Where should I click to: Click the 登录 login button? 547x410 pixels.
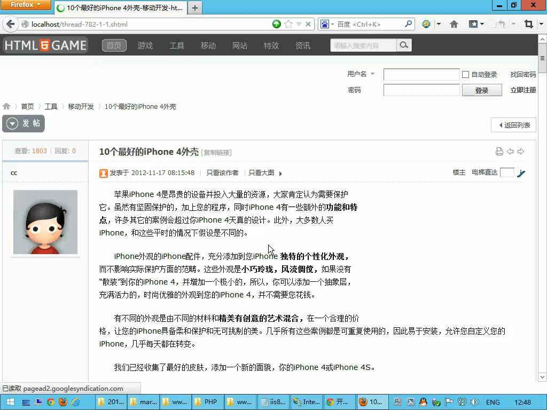point(481,90)
